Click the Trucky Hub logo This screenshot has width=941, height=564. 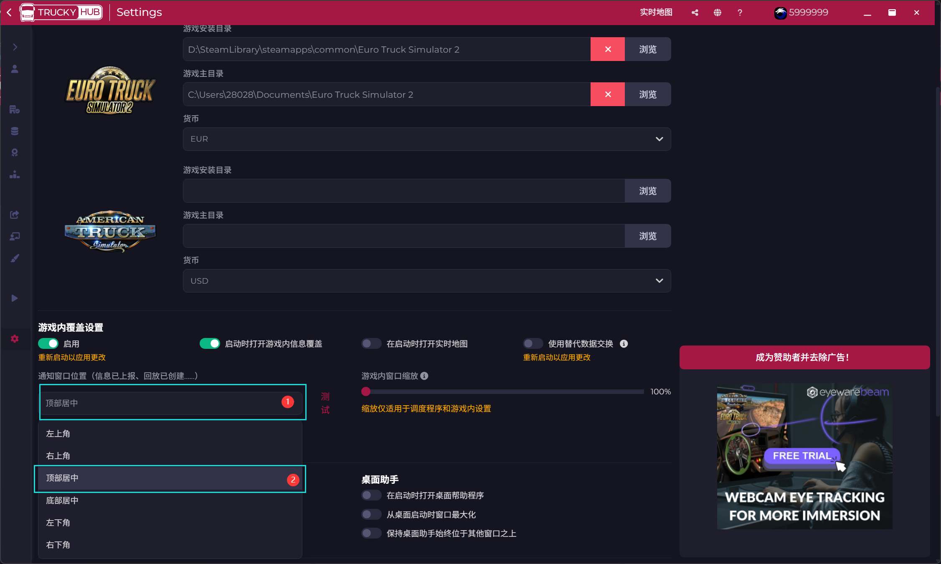coord(61,13)
